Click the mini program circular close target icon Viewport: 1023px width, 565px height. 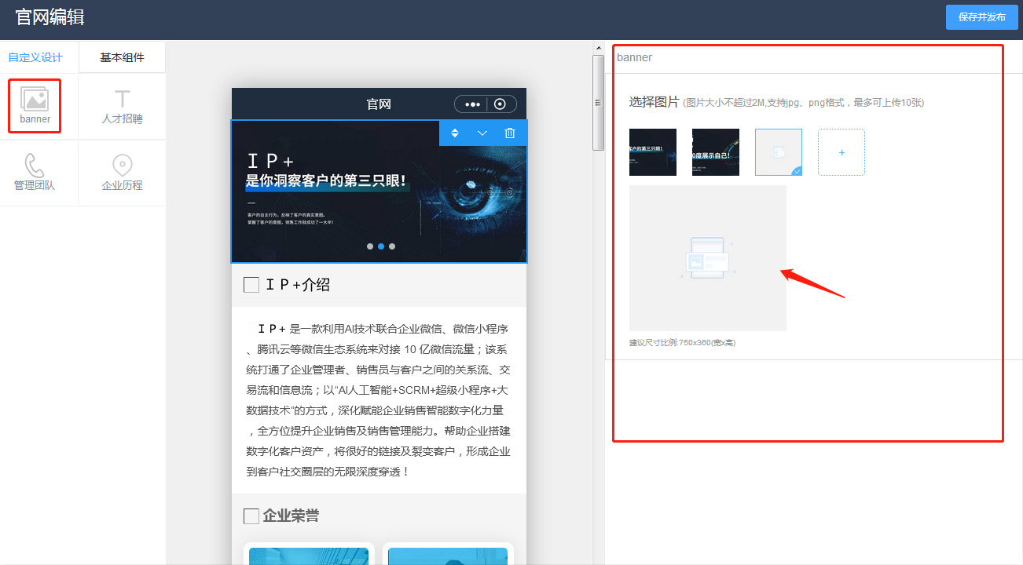click(500, 104)
